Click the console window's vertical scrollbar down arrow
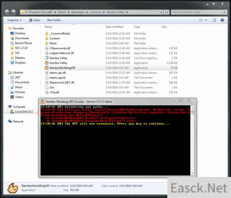The image size is (231, 198). (x=192, y=174)
